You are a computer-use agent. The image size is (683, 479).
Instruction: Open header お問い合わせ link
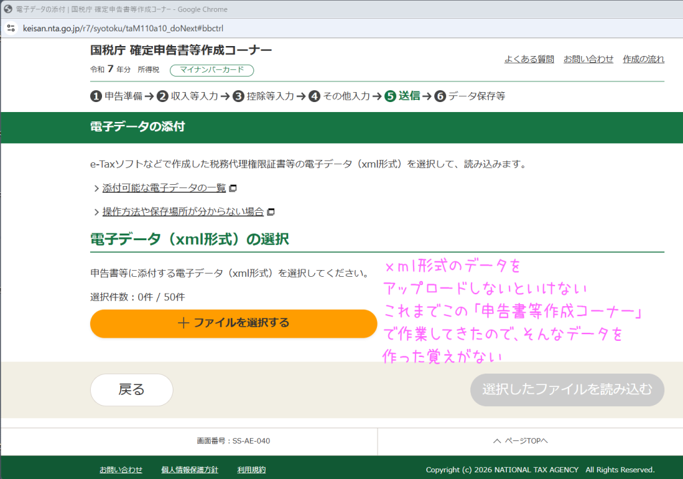coord(588,59)
